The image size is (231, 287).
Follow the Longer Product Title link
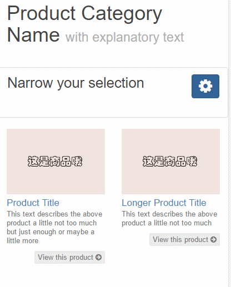164,203
